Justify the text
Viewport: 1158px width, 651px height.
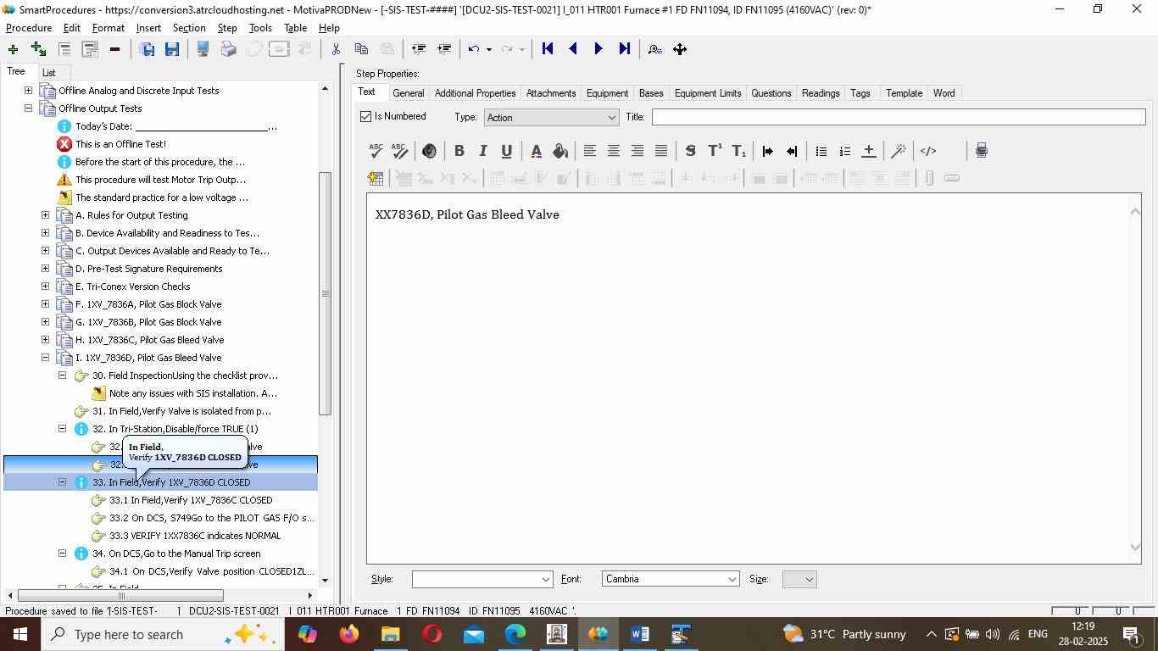click(x=660, y=151)
